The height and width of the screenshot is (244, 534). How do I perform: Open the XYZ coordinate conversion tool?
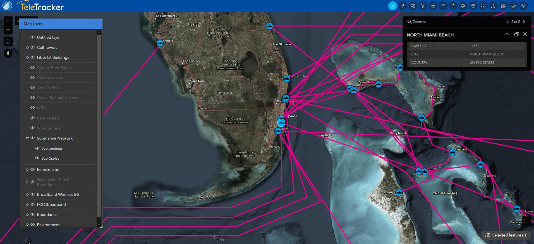(x=503, y=6)
